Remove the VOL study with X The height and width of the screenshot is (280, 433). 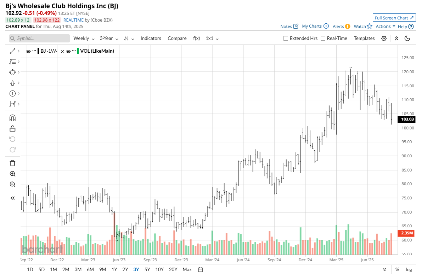(62, 51)
